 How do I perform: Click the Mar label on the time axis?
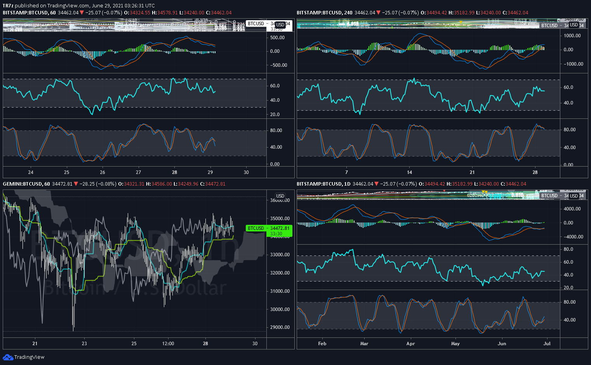364,344
